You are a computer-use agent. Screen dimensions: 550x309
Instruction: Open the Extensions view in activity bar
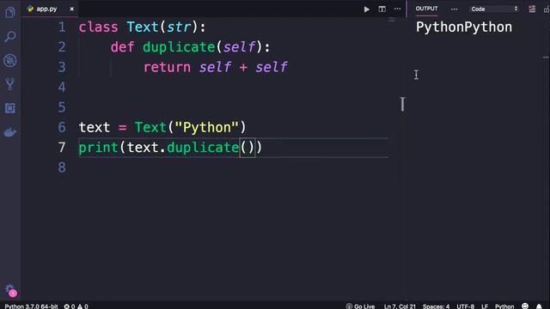click(9, 108)
